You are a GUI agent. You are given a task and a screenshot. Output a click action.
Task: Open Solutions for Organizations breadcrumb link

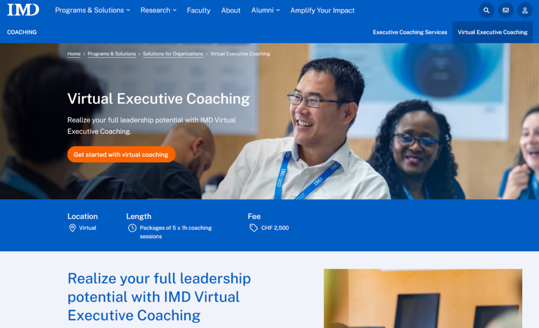click(x=173, y=54)
